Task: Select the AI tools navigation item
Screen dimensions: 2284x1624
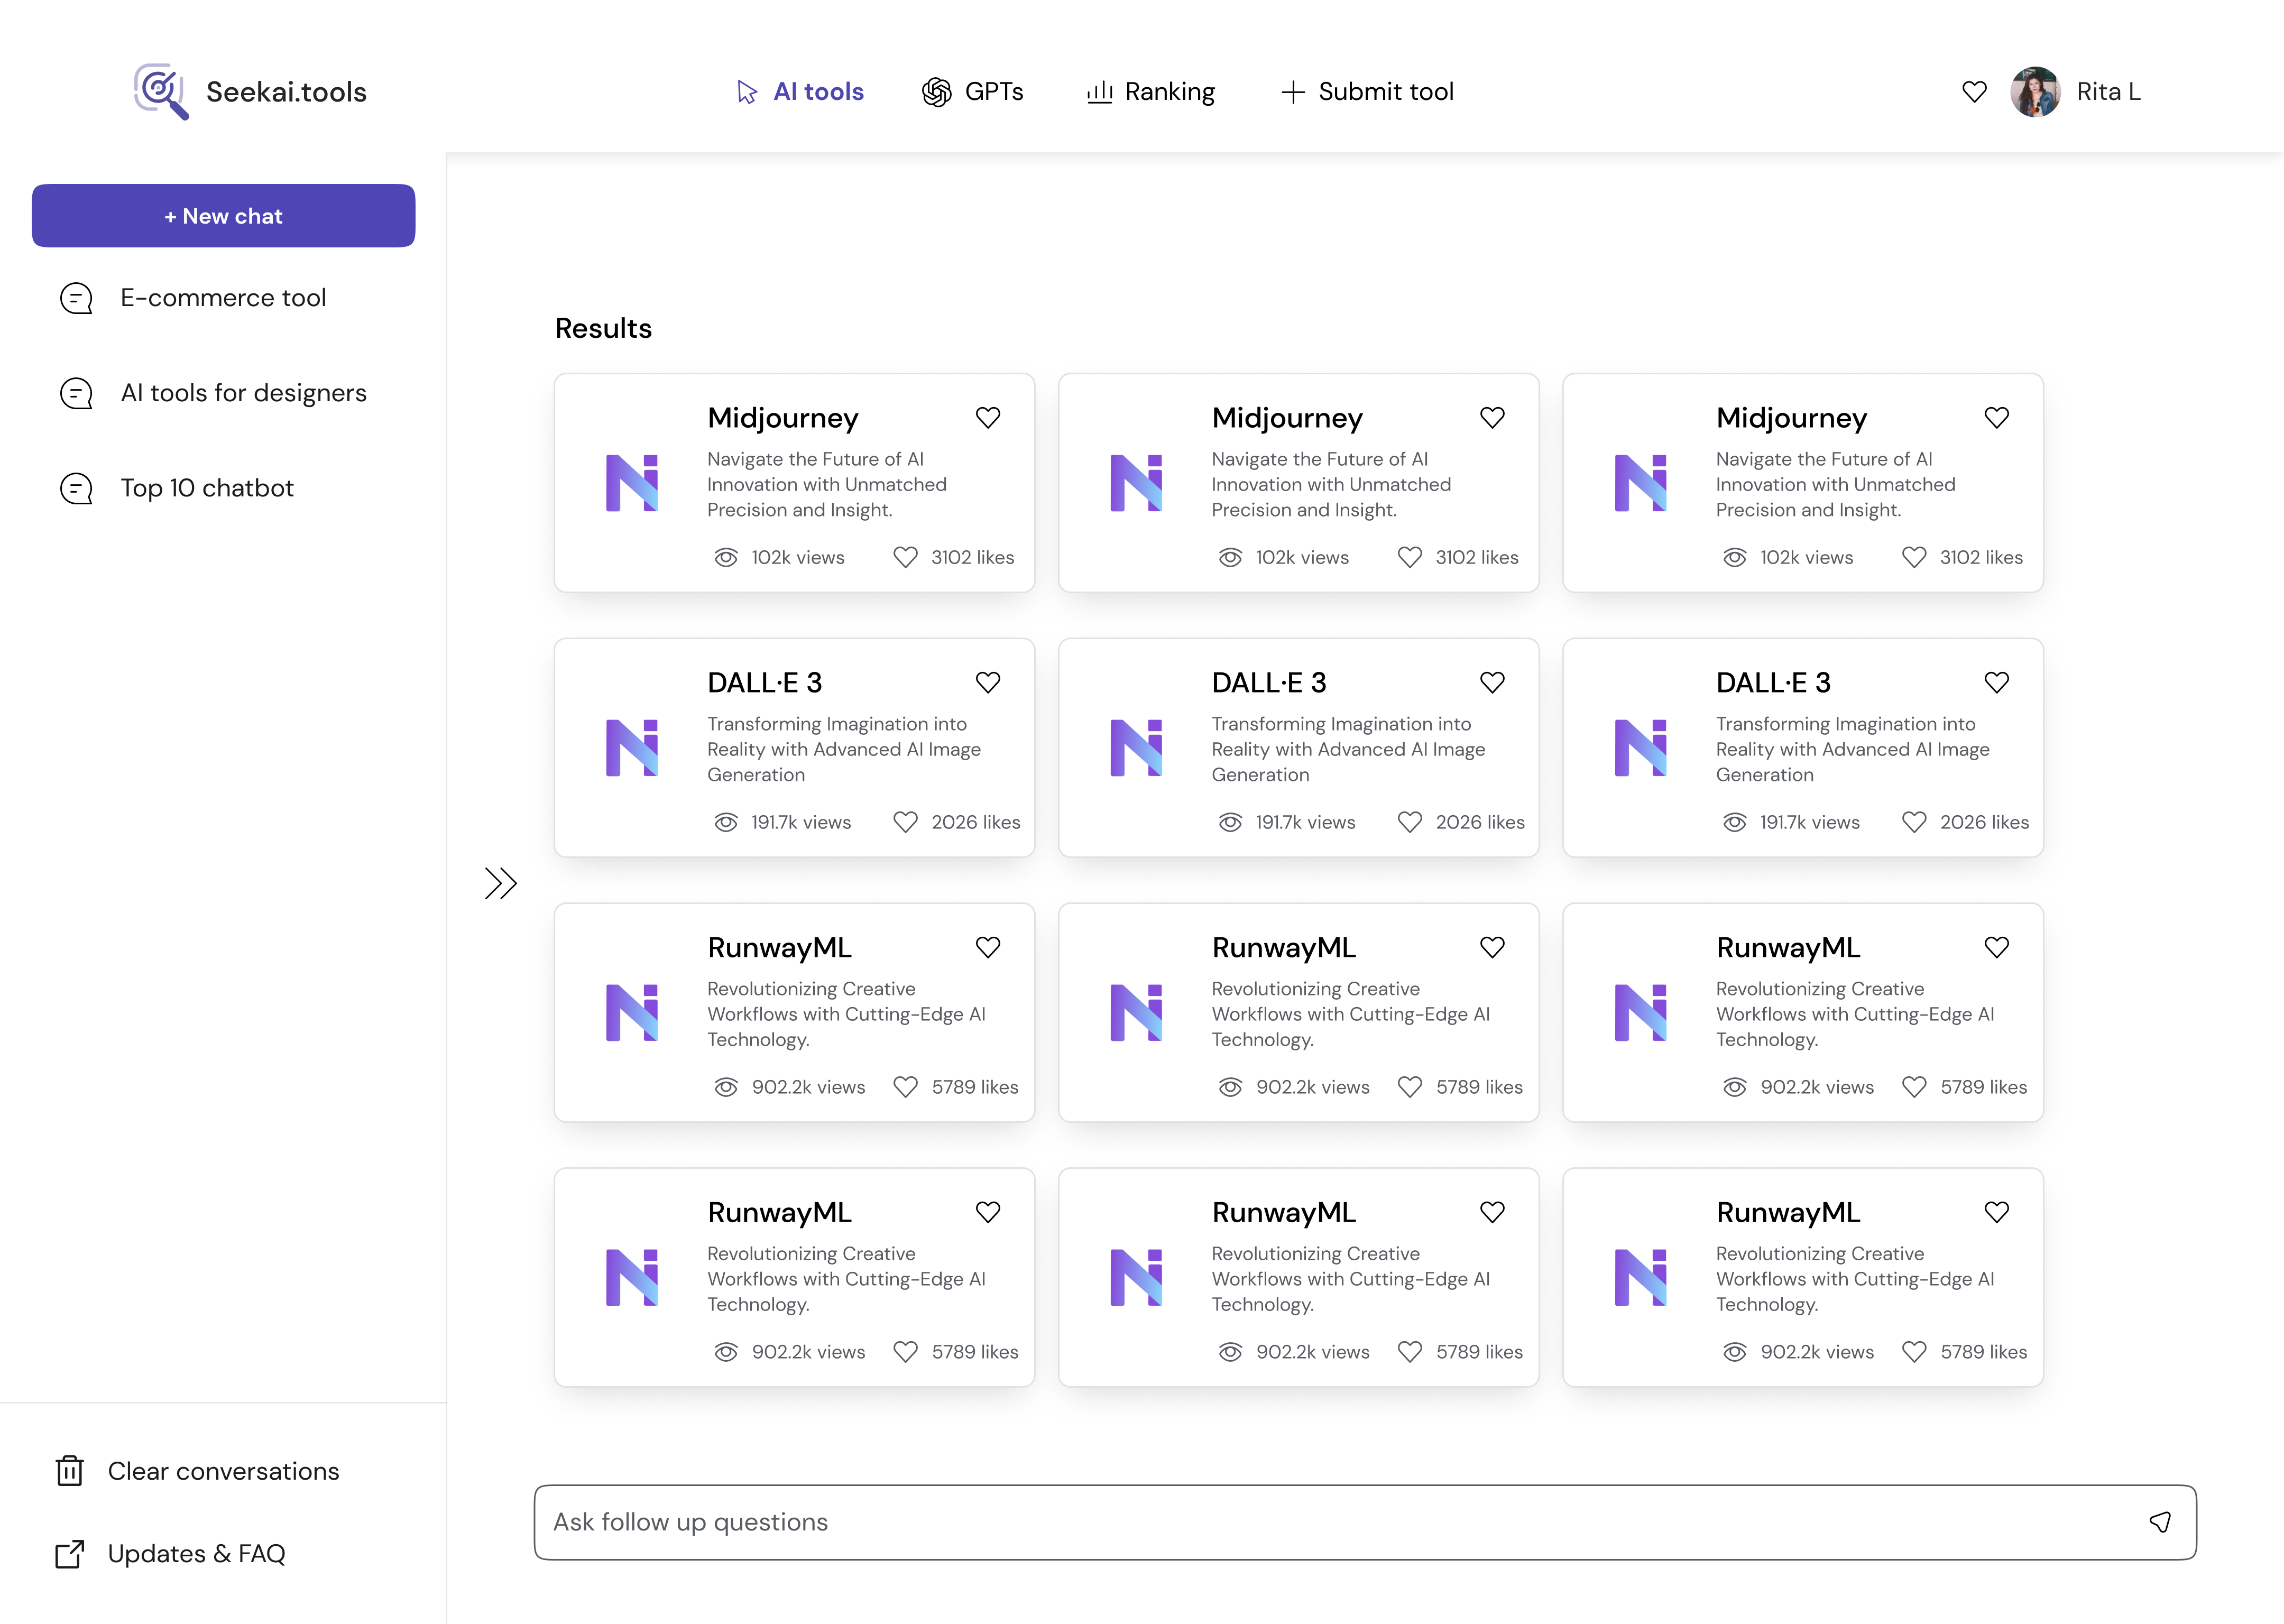Action: (800, 92)
